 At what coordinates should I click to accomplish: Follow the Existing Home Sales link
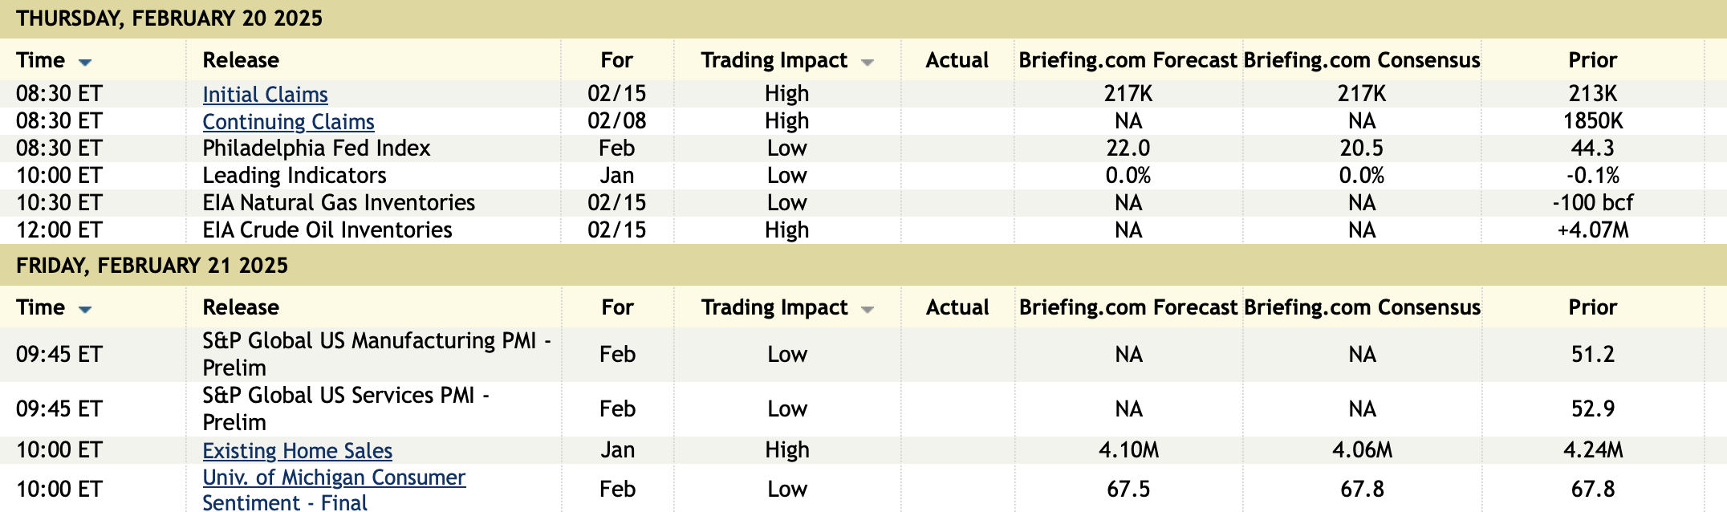coord(297,451)
